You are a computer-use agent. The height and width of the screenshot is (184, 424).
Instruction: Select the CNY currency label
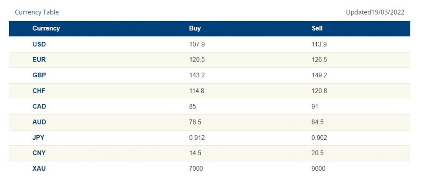click(x=39, y=153)
